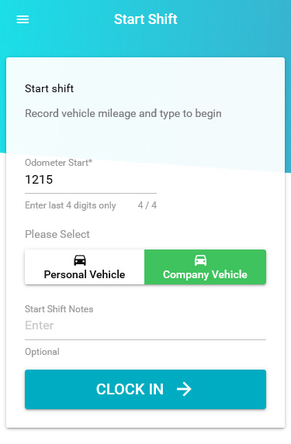
Task: Click the Record vehicle mileage subtitle
Action: pos(123,114)
